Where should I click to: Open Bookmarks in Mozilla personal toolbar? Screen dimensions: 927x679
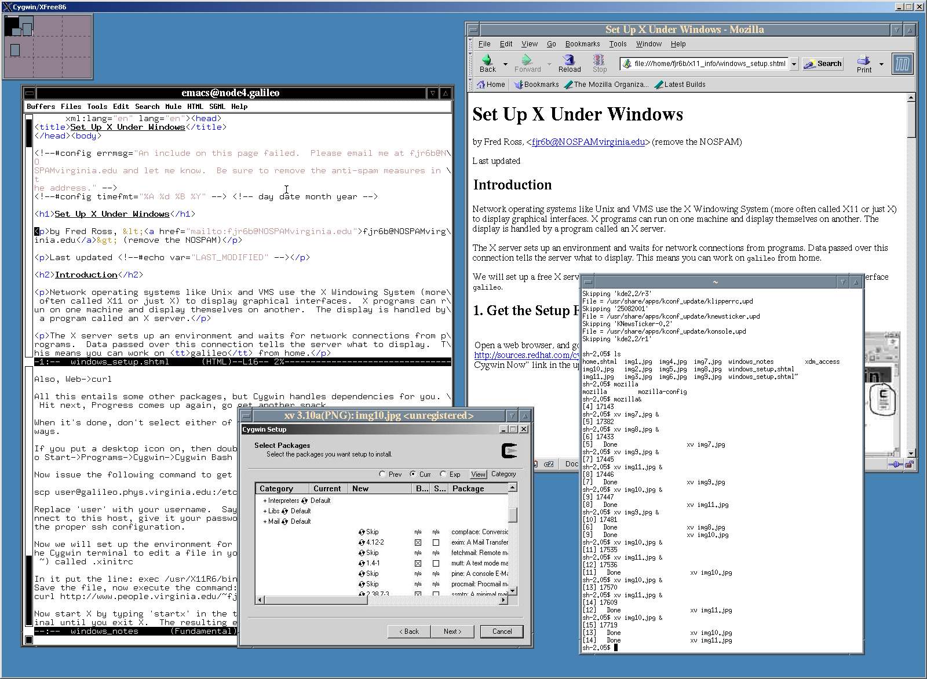(x=537, y=85)
